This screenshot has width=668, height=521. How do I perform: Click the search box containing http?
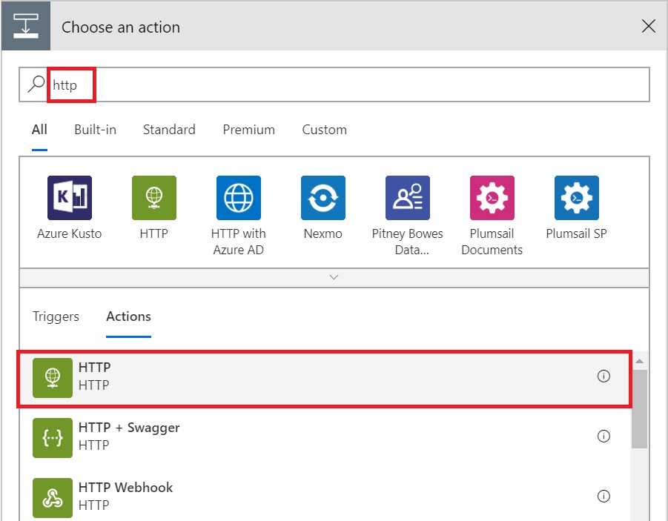(334, 84)
